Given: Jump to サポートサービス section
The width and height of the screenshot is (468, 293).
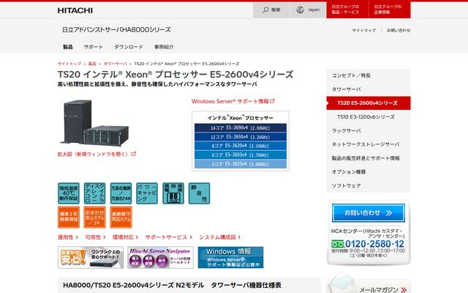Looking at the screenshot, I should (169, 237).
